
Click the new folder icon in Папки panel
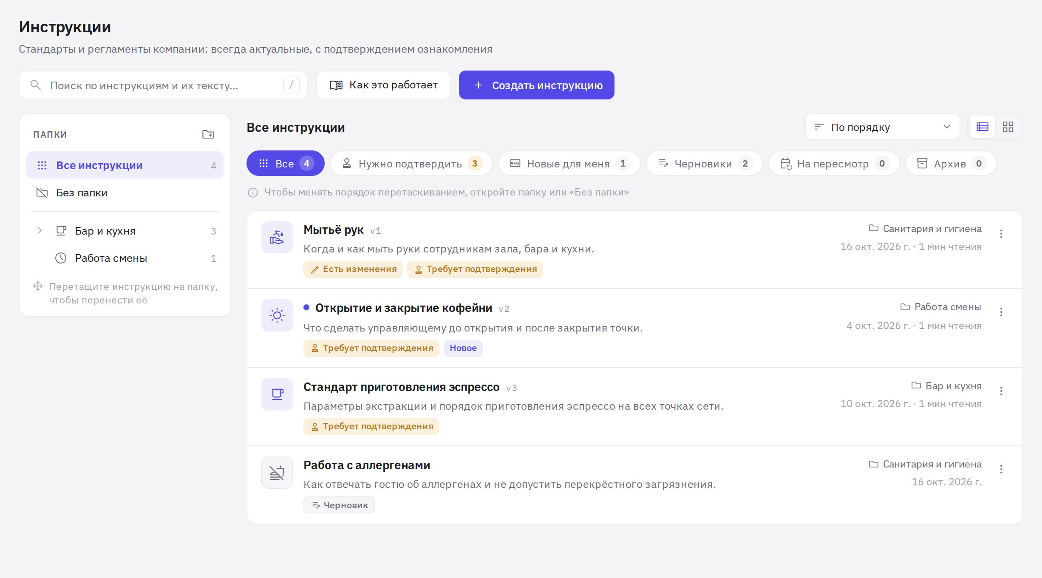(x=208, y=134)
